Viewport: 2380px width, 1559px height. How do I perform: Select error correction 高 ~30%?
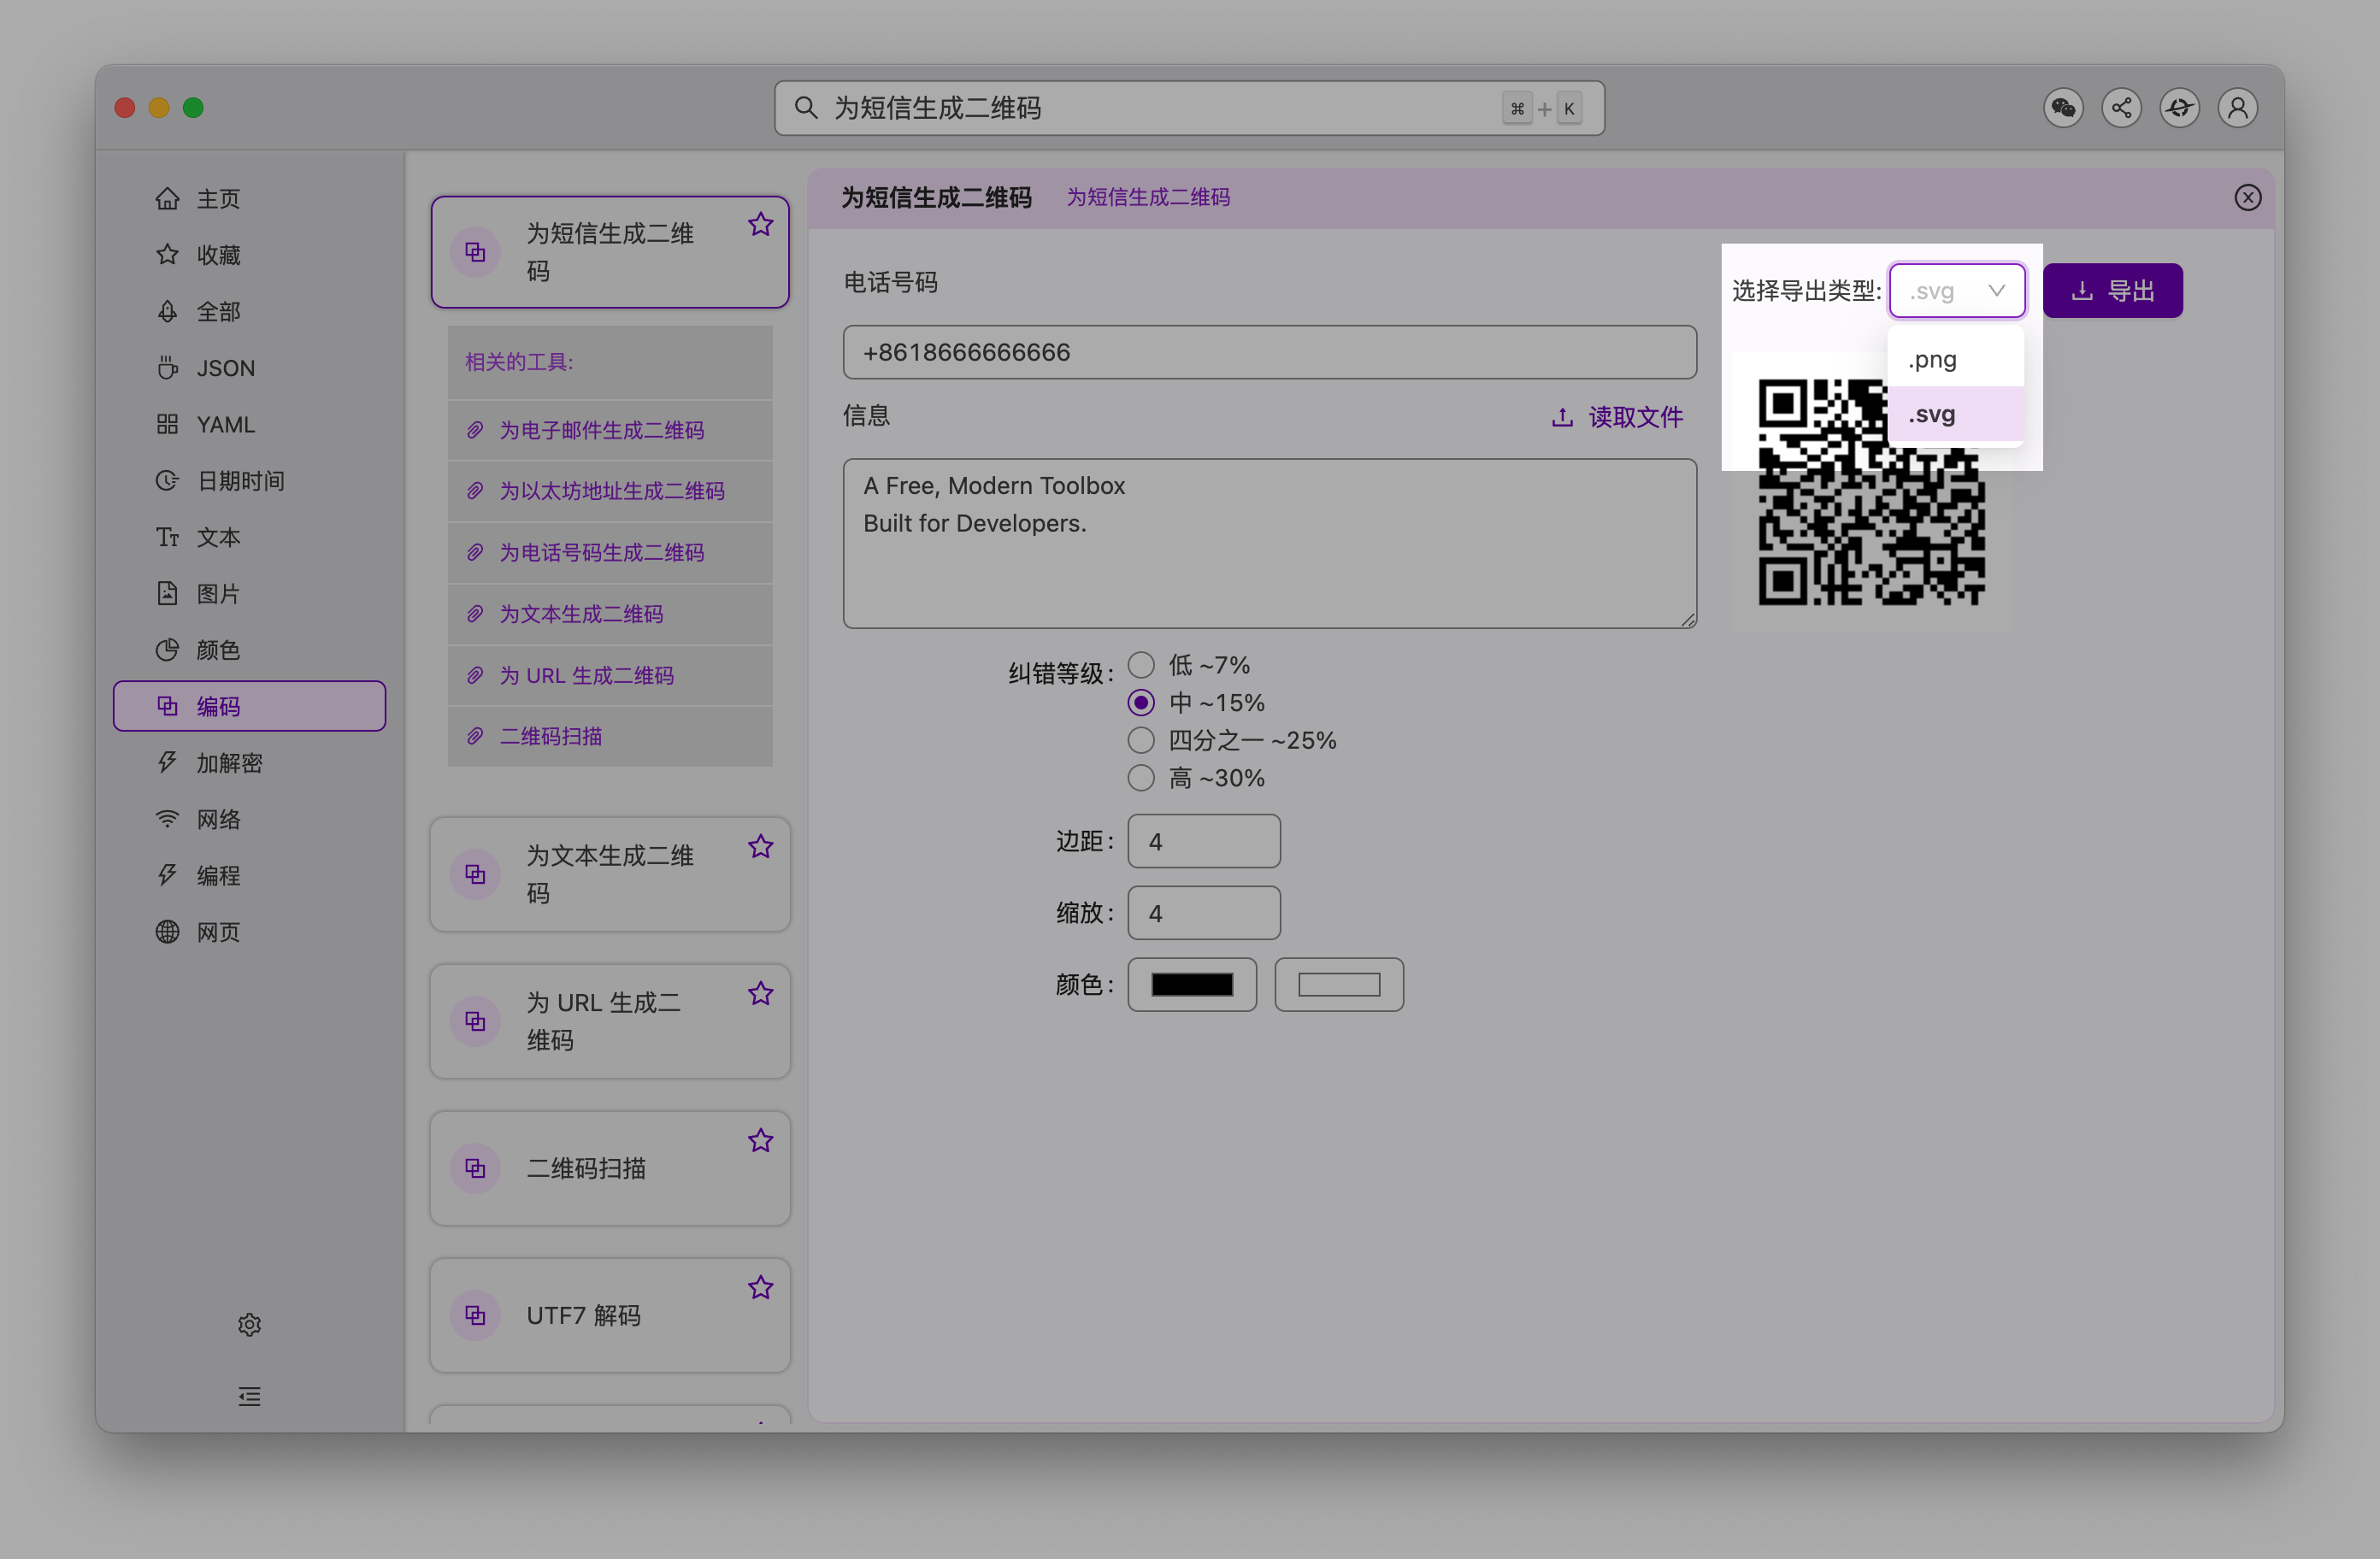click(x=1141, y=779)
